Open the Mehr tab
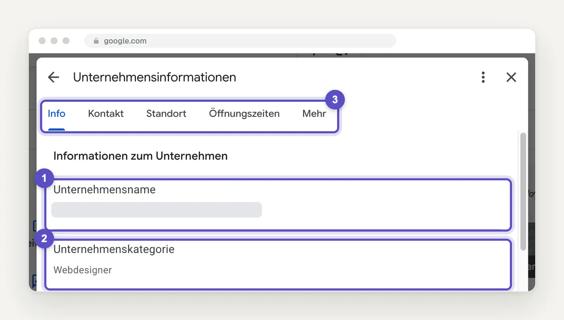This screenshot has width=564, height=320. [x=314, y=114]
